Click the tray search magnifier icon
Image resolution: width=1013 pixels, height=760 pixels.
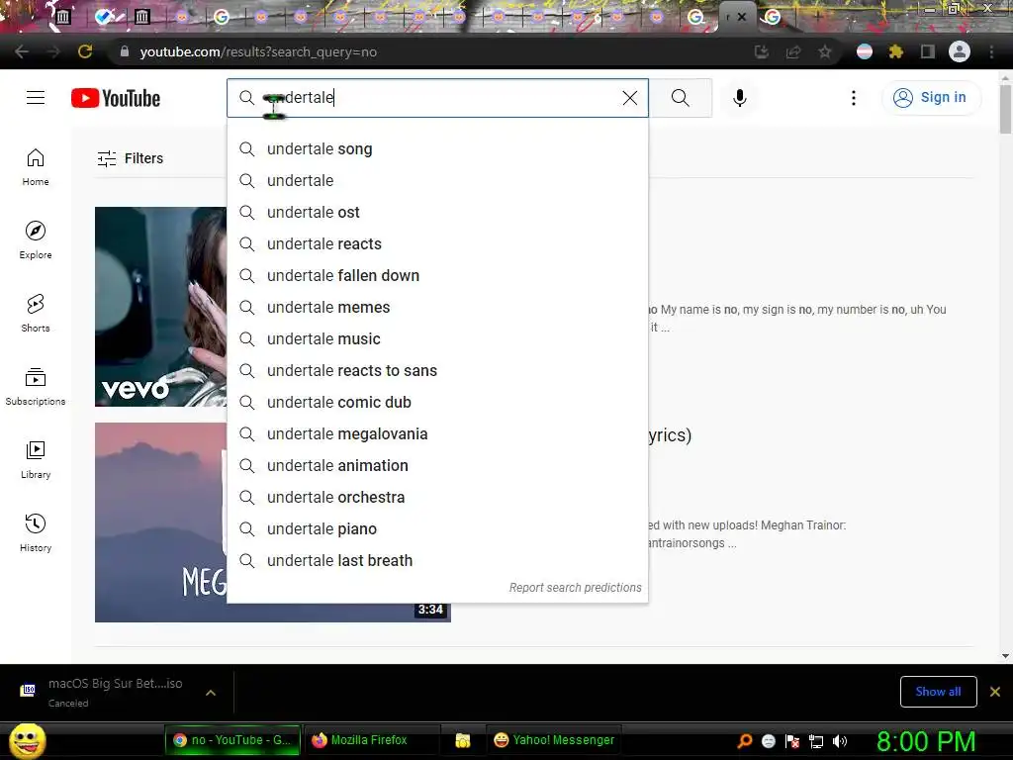coord(745,741)
